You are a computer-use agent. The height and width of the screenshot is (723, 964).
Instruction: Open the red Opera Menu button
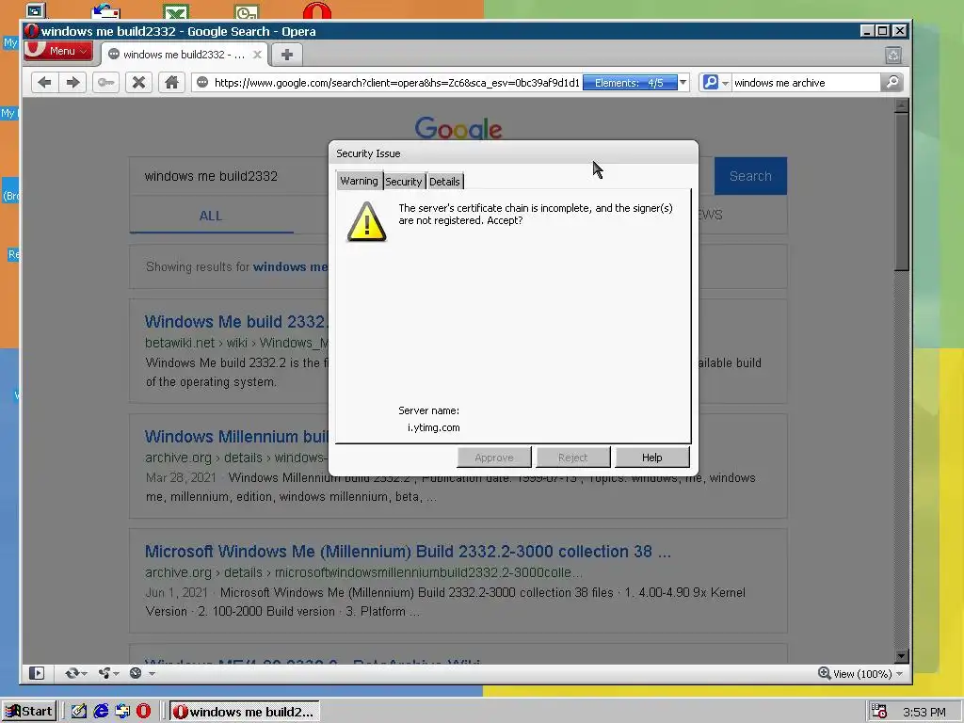58,51
